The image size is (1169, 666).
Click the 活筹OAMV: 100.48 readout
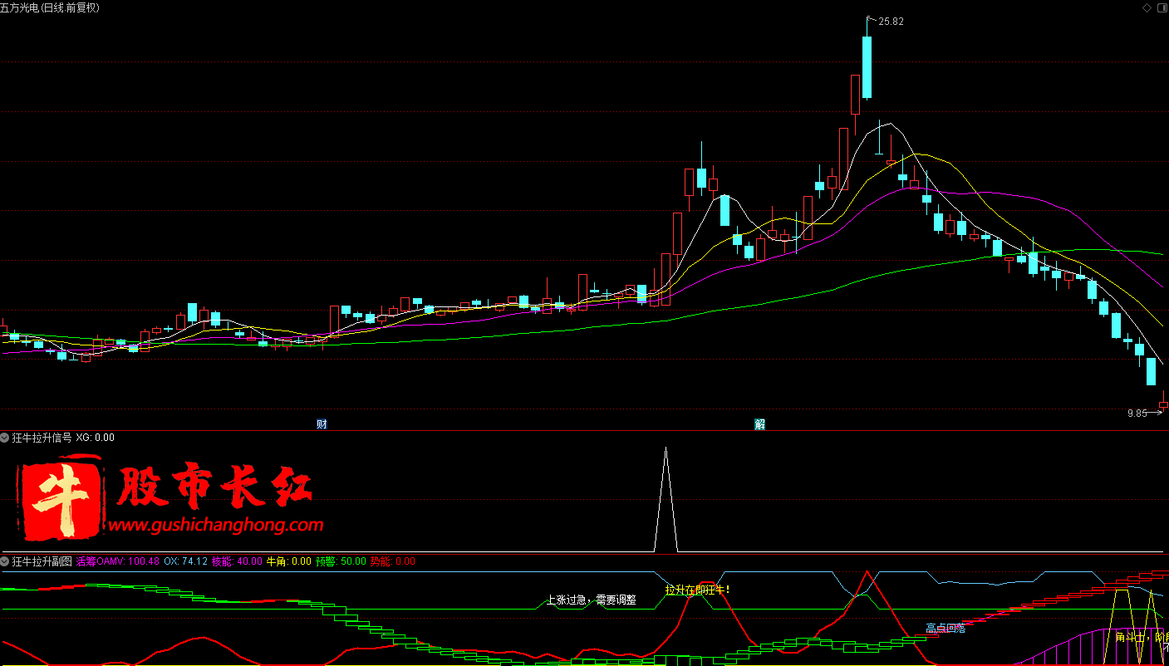(x=118, y=561)
